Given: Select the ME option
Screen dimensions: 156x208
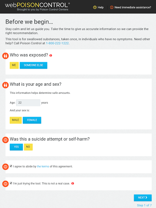Looking at the screenshot, I should click(x=14, y=65).
